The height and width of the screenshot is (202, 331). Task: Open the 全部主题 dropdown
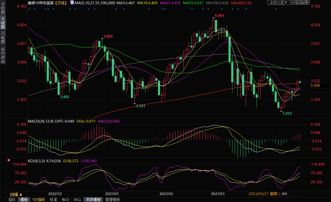point(279,2)
